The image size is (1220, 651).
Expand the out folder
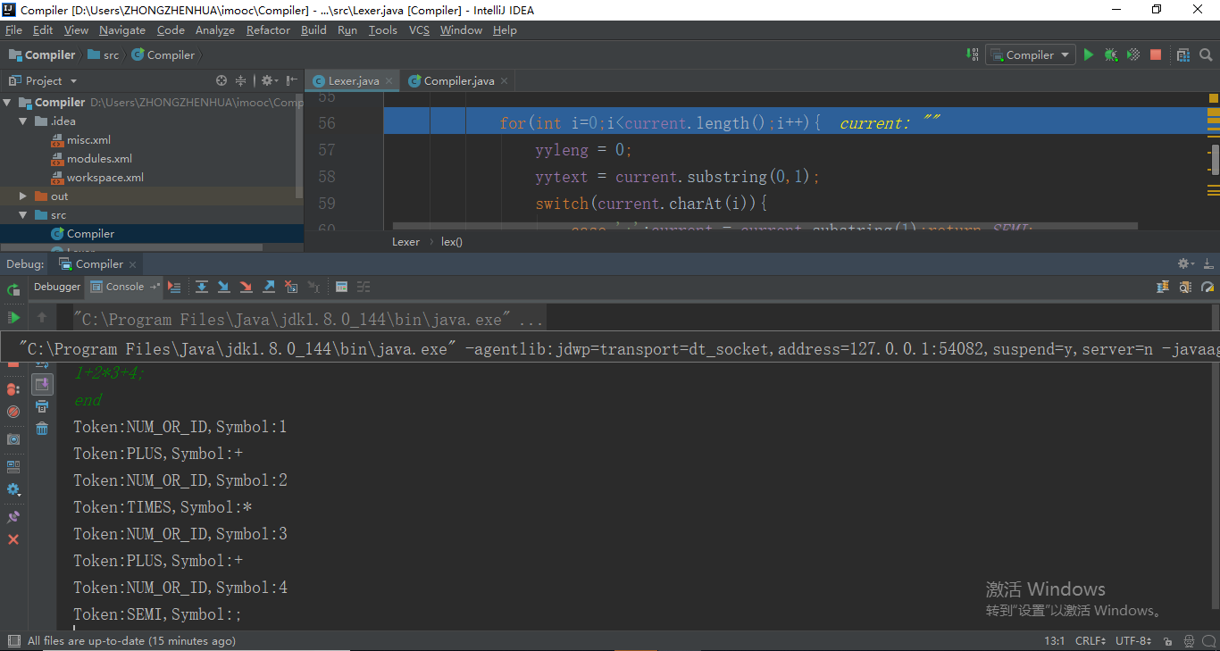click(23, 196)
